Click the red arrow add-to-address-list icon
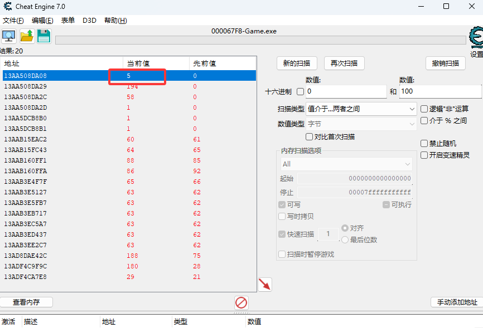The width and height of the screenshot is (483, 328). 265,285
